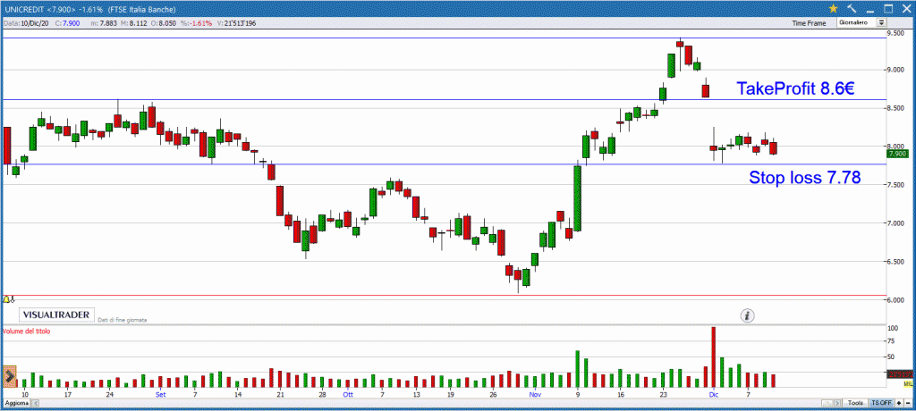This screenshot has height=411, width=916.
Task: Click the 6.000 price axis label
Action: pos(896,299)
